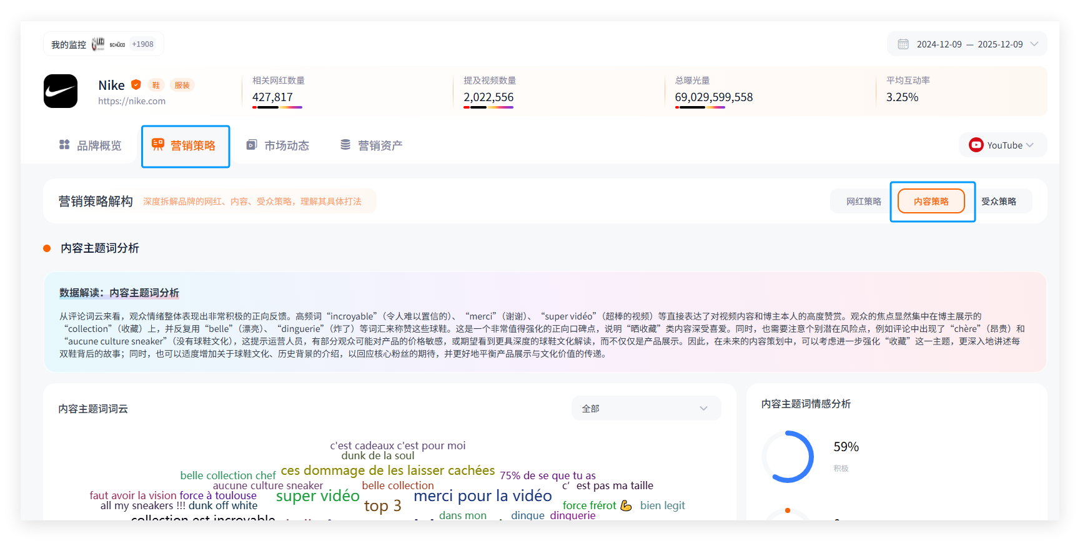Click the calendar icon in date range
Screen dimensions: 1080x541
click(x=903, y=44)
